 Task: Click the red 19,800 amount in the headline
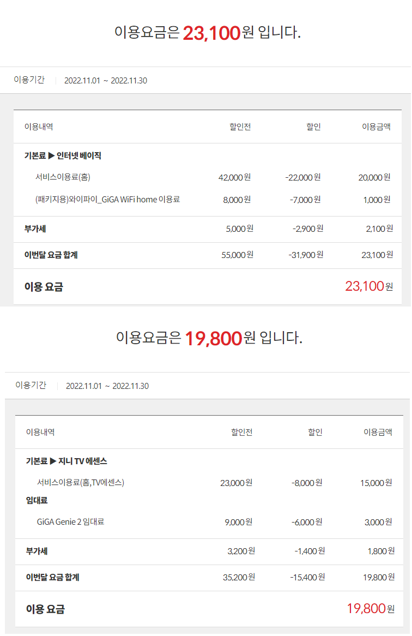tap(213, 338)
